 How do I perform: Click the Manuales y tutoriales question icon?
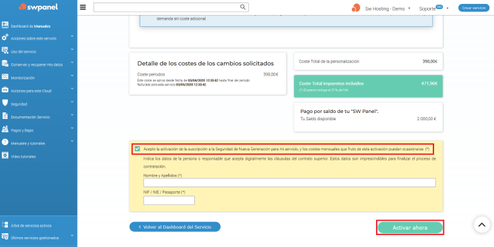[x=5, y=142]
